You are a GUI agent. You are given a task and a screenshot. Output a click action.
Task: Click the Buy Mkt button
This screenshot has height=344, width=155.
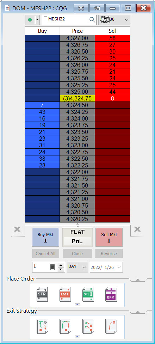[x=45, y=237]
